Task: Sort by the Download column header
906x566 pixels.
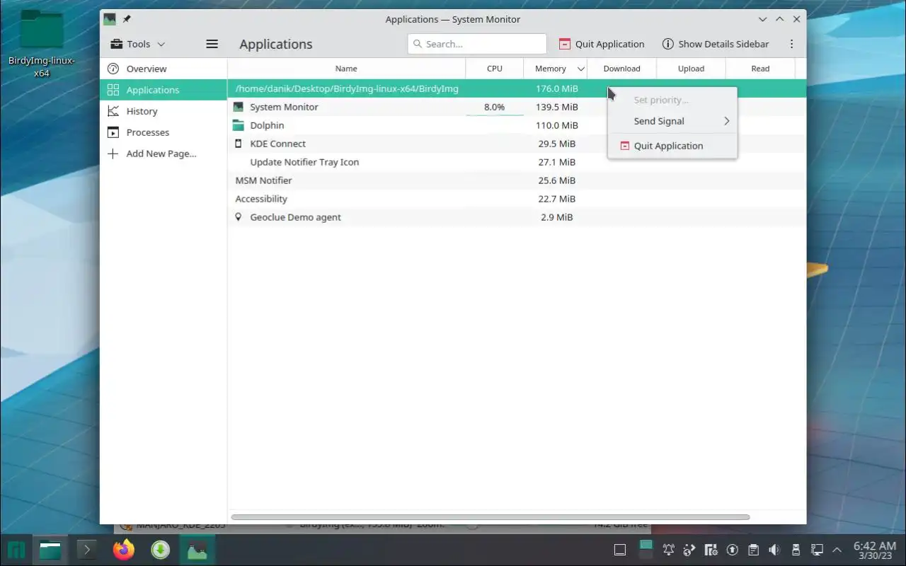Action: click(621, 69)
